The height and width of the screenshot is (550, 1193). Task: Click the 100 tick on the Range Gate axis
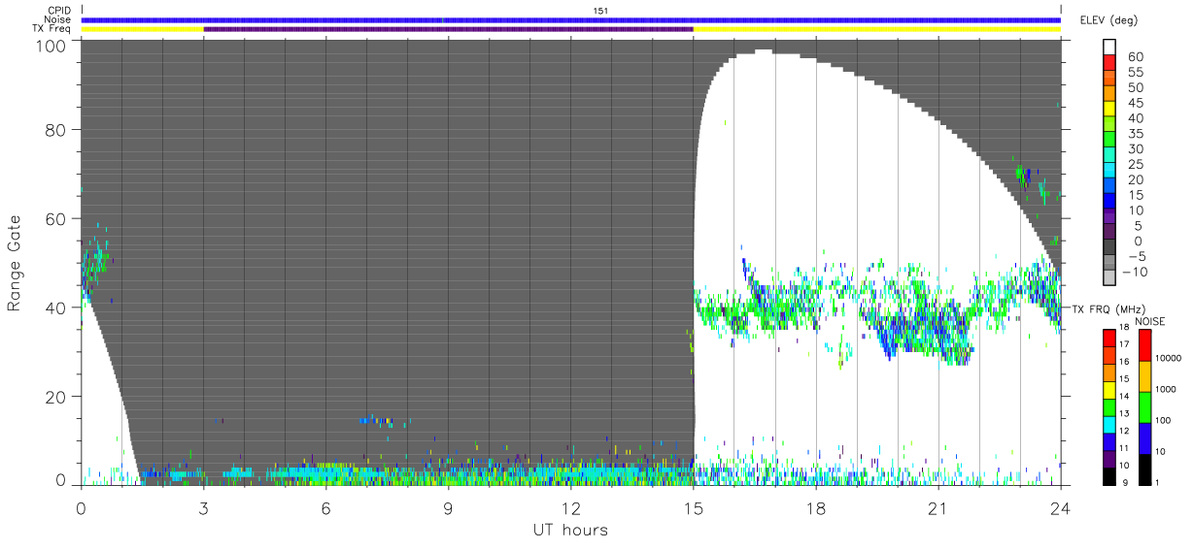51,45
